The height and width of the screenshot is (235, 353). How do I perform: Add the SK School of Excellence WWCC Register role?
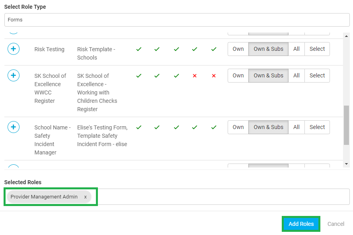(x=14, y=75)
